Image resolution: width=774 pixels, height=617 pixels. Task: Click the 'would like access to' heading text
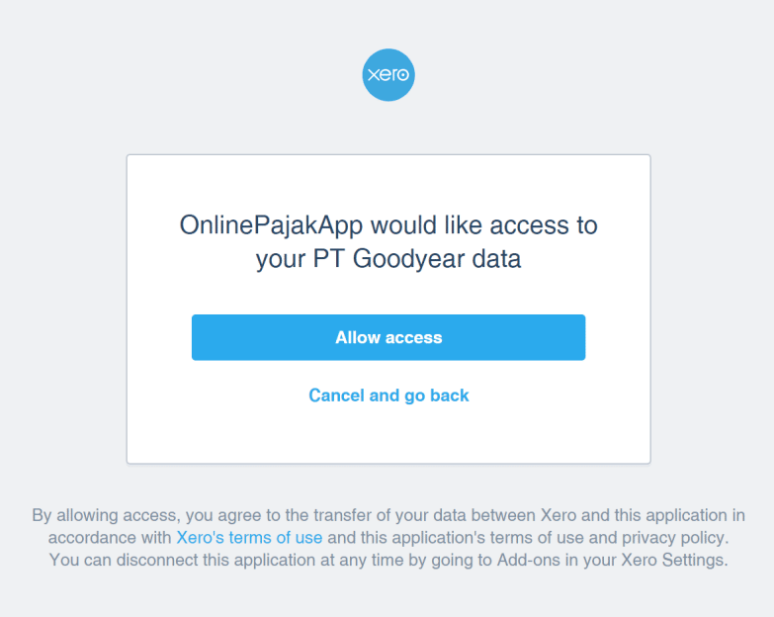(484, 225)
